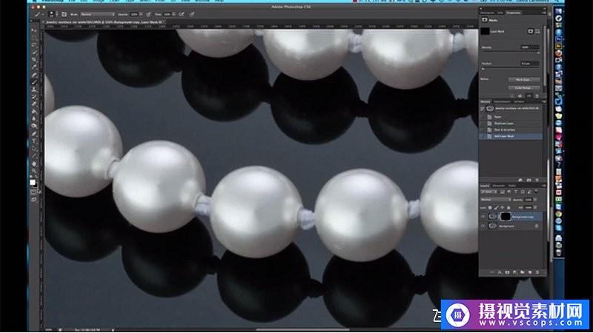593x333 pixels.
Task: Switch to the Paths tab
Action: (512, 186)
